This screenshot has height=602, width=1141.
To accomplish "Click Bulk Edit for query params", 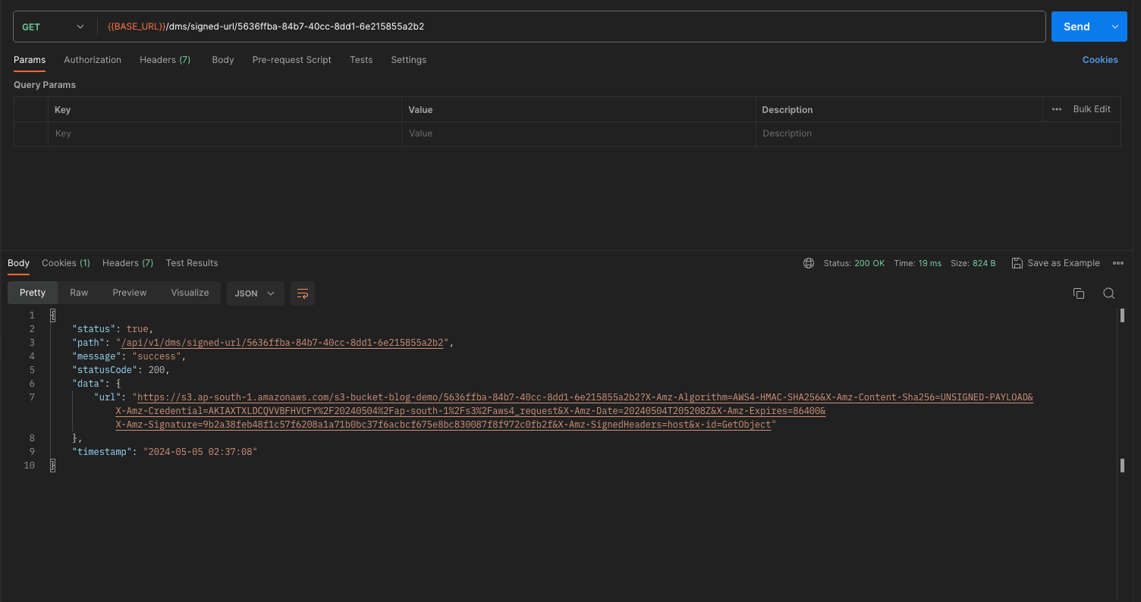I will [1091, 108].
